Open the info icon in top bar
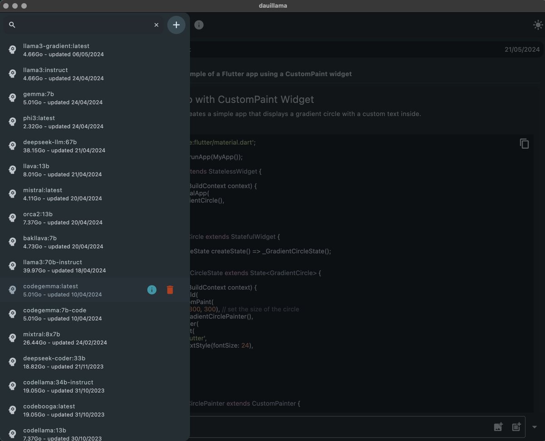545x441 pixels. pyautogui.click(x=199, y=25)
